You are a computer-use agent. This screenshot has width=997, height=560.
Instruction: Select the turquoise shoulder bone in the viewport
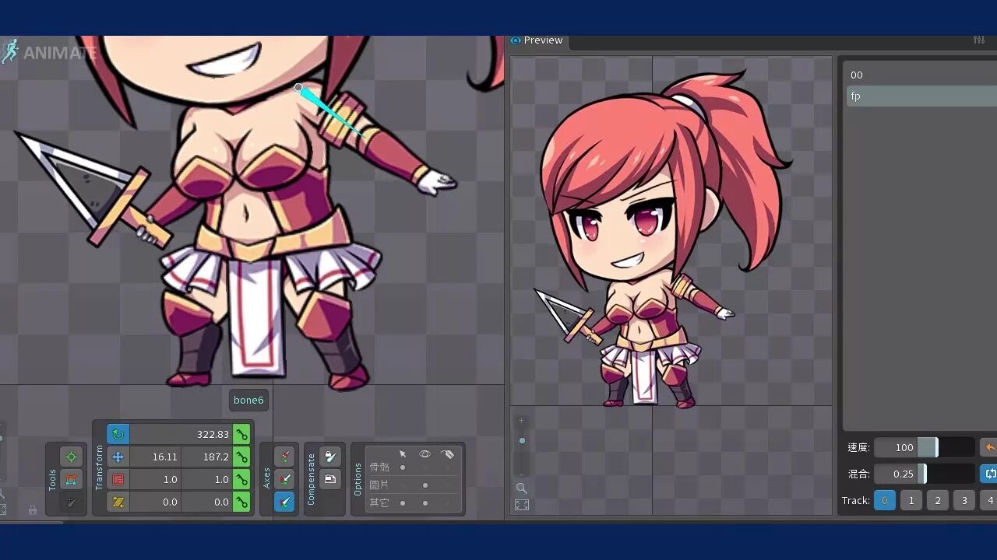pos(331,113)
